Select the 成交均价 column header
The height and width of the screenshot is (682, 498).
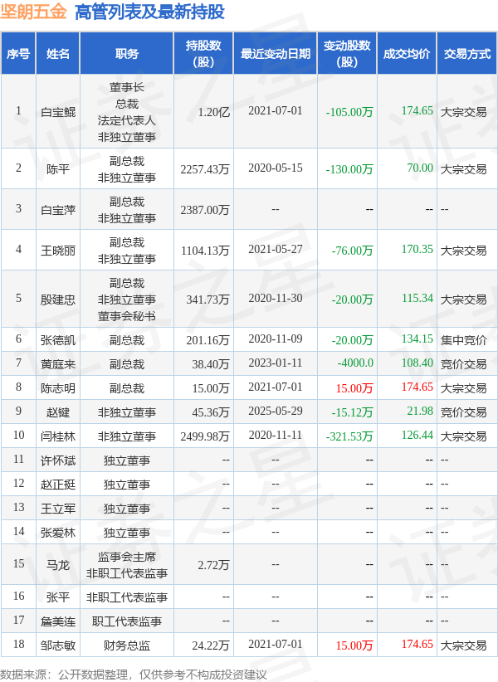tap(407, 53)
